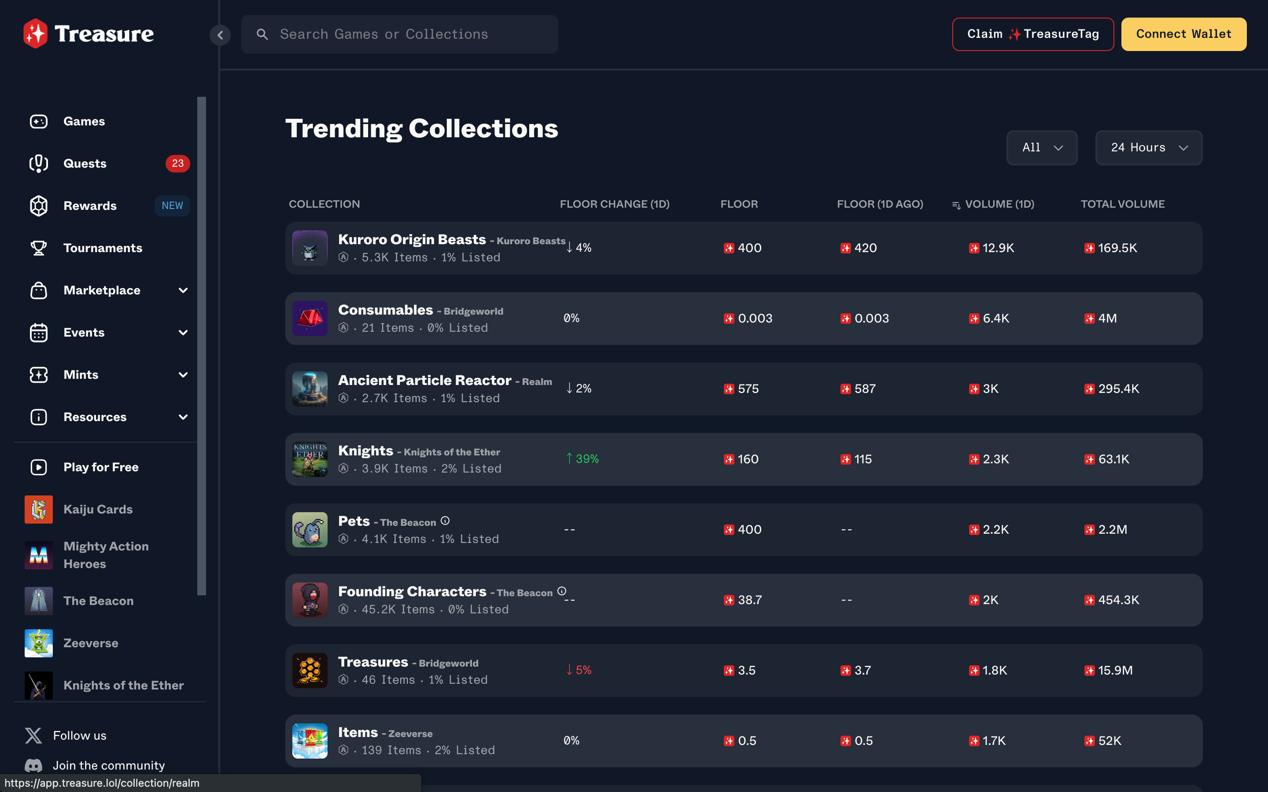Expand the Mints menu chevron

(x=183, y=375)
